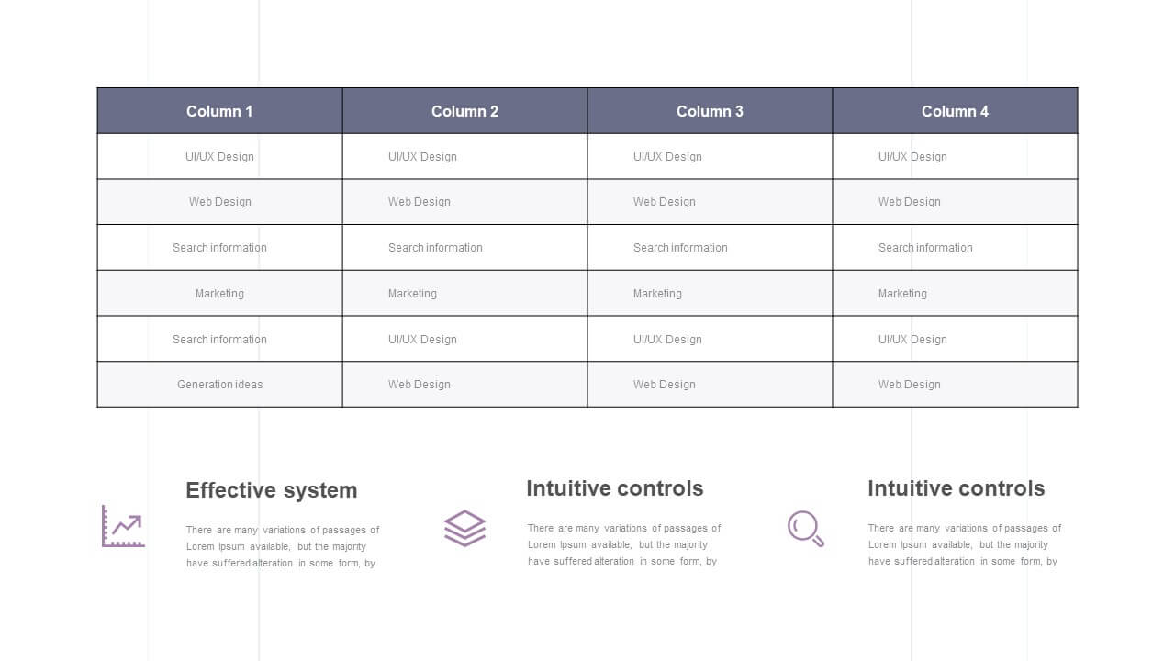Viewport: 1175px width, 661px height.
Task: Select Generation ideas cell in Column 1
Action: pos(219,385)
